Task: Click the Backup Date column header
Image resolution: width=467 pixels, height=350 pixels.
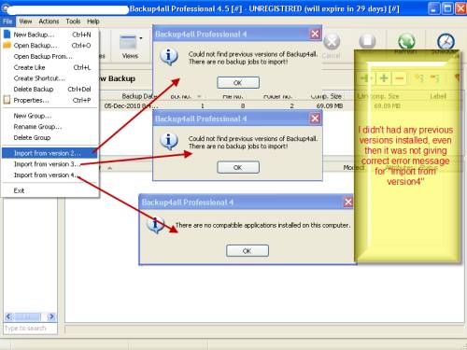Action: tap(138, 96)
